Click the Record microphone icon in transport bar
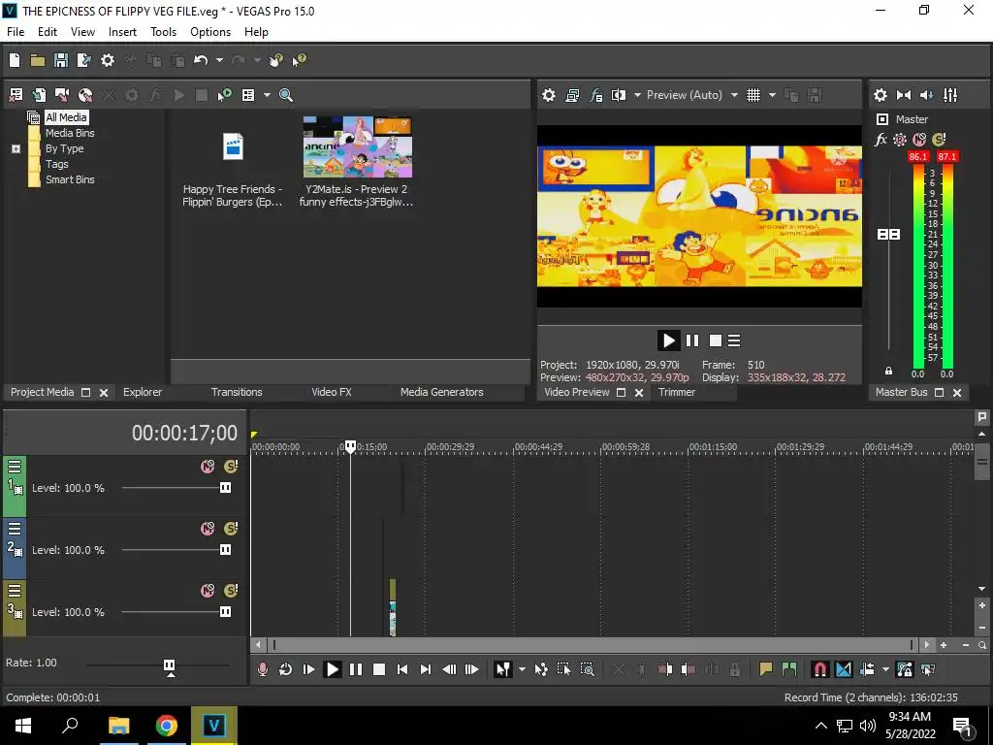 tap(262, 669)
